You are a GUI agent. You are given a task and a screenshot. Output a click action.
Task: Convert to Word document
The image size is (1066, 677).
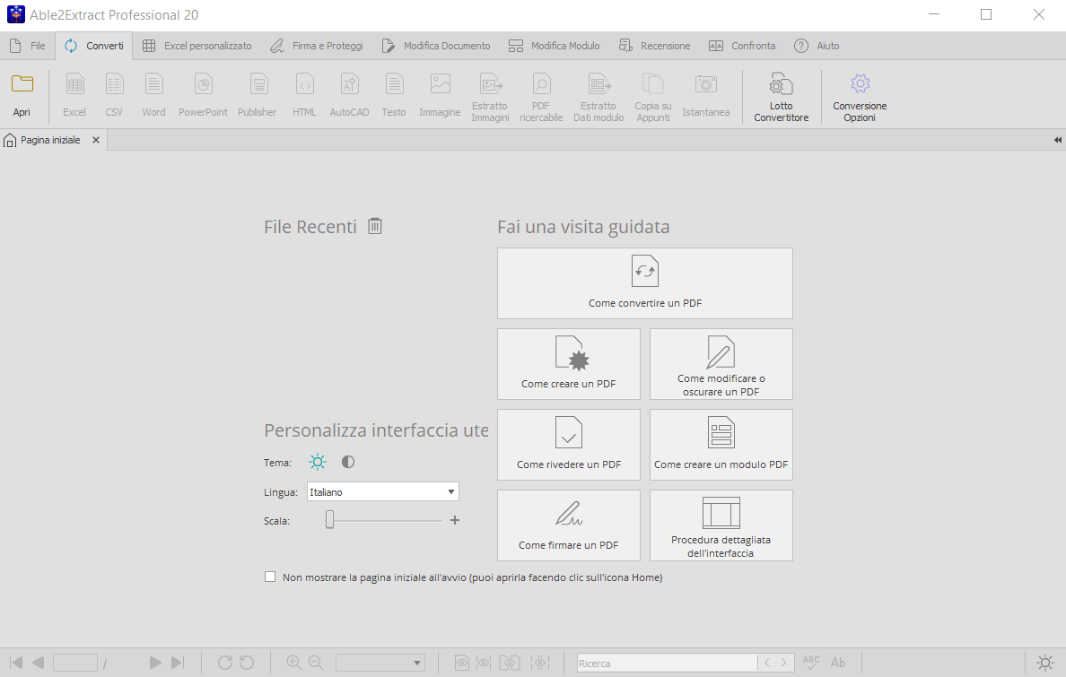[153, 96]
